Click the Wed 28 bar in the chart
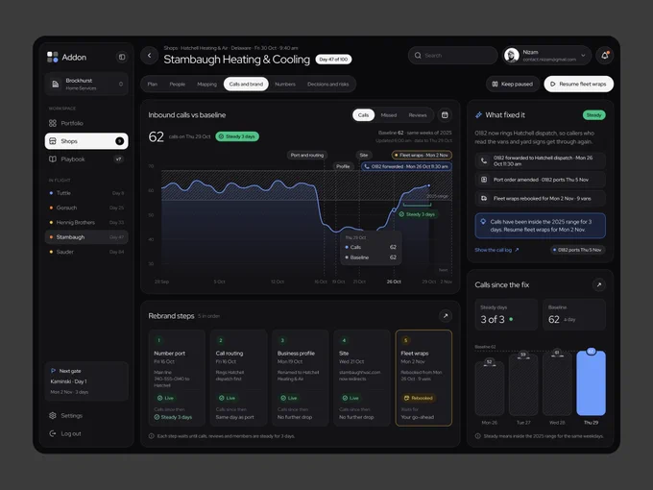Viewport: 653px width, 490px height. pyautogui.click(x=557, y=384)
